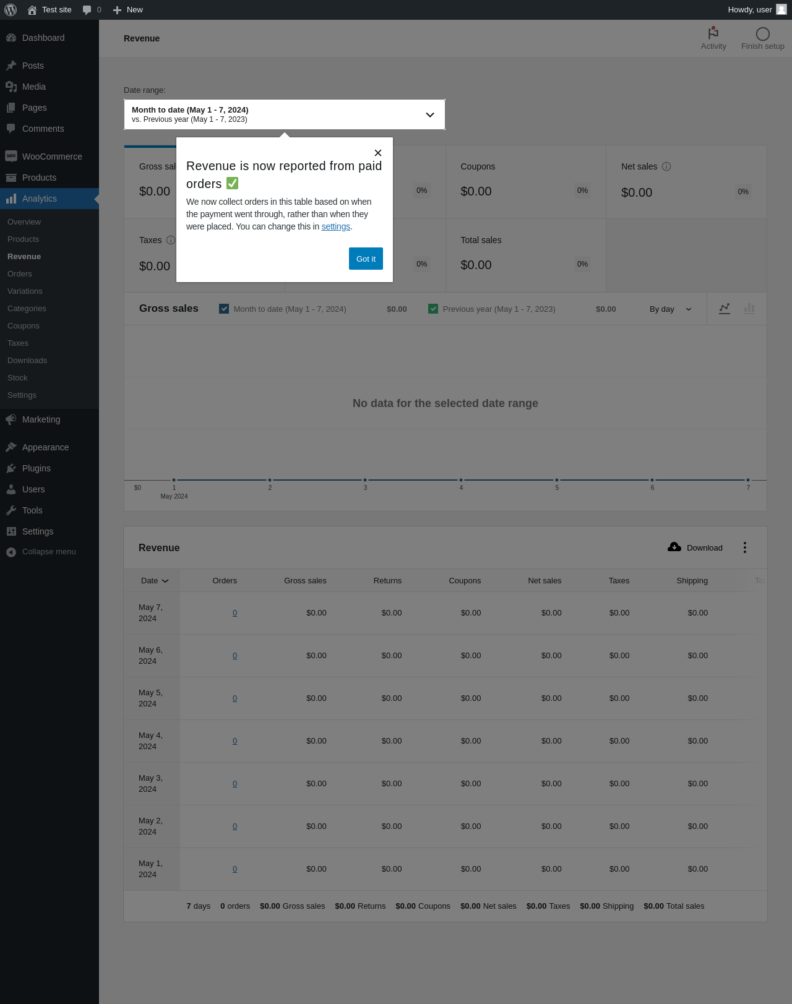The height and width of the screenshot is (1004, 792).
Task: Switch to line chart view
Action: coord(725,309)
